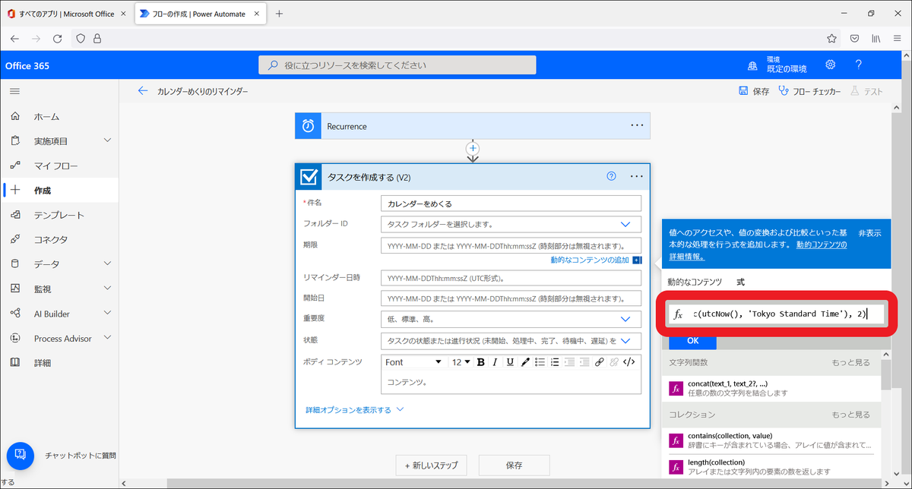
Task: Open HTML view with the </> icon
Action: [x=629, y=362]
